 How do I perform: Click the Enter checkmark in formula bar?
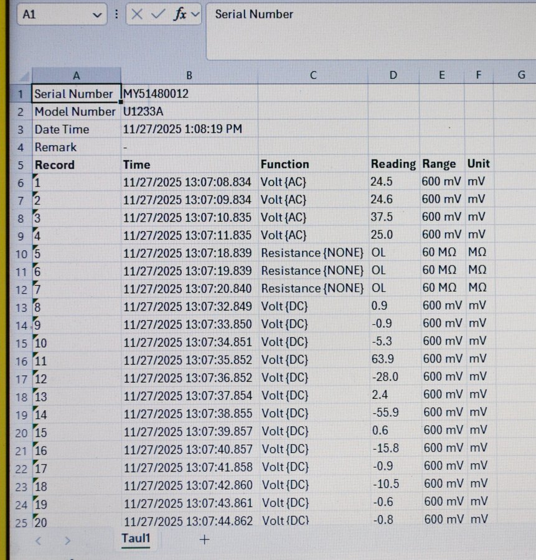(158, 14)
